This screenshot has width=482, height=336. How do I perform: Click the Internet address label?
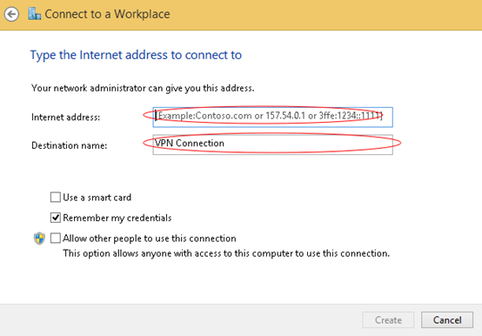pyautogui.click(x=66, y=118)
